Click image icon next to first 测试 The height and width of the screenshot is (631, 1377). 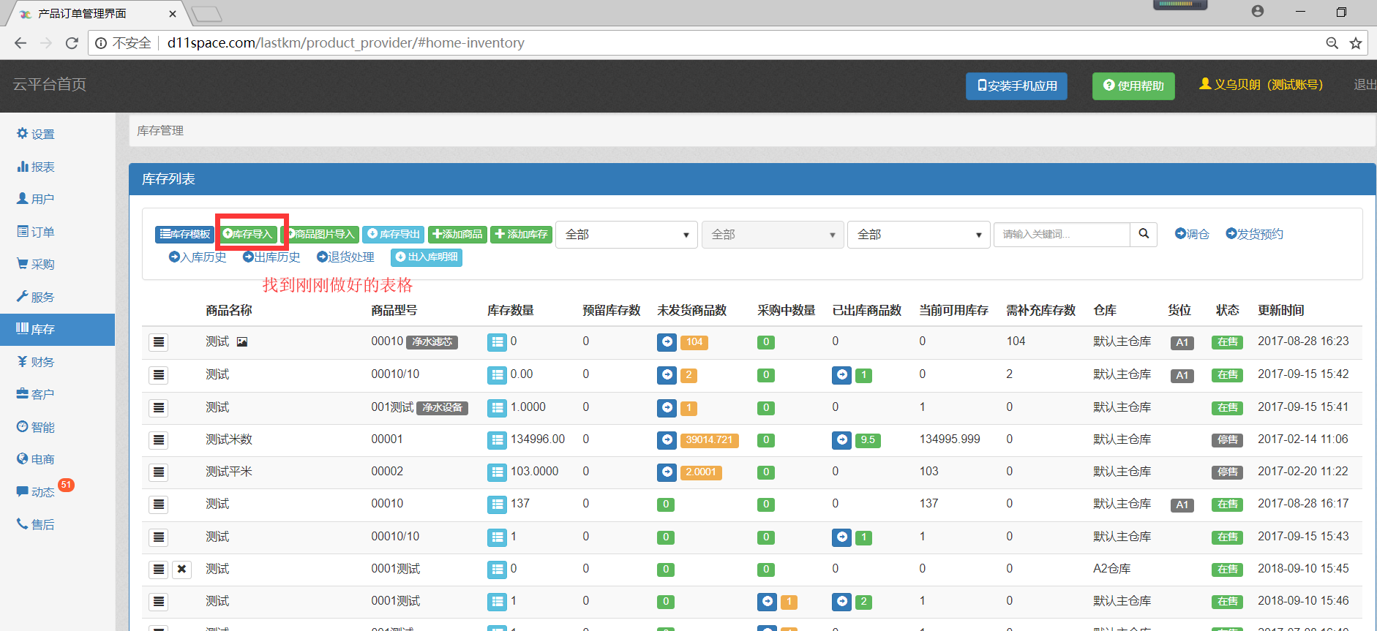coord(242,341)
